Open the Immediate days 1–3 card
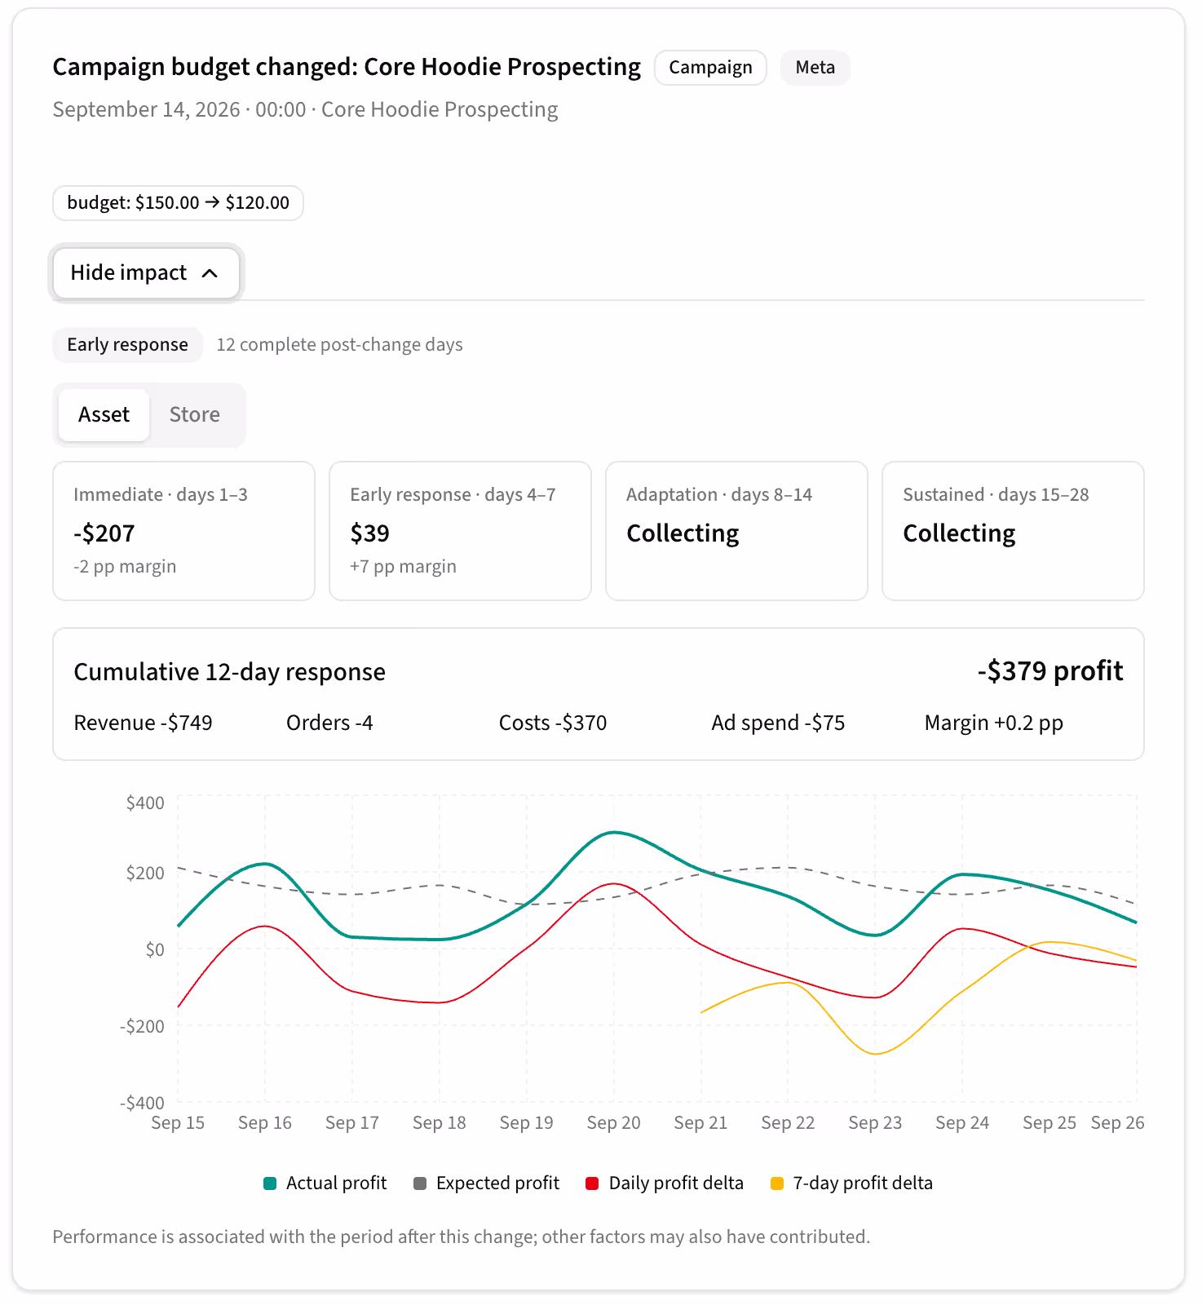The width and height of the screenshot is (1202, 1305). 183,531
